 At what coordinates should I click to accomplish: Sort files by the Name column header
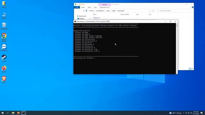[94, 14]
